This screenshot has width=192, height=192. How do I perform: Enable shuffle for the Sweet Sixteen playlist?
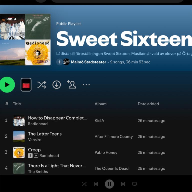click(42, 84)
